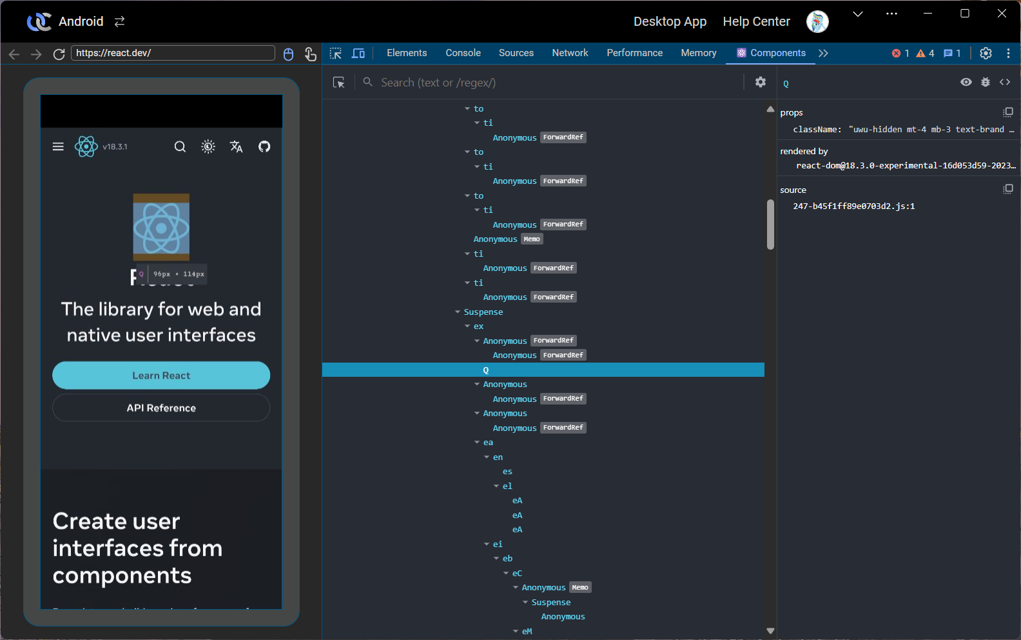Inspect matching DOM element eye icon
The image size is (1021, 640).
966,82
